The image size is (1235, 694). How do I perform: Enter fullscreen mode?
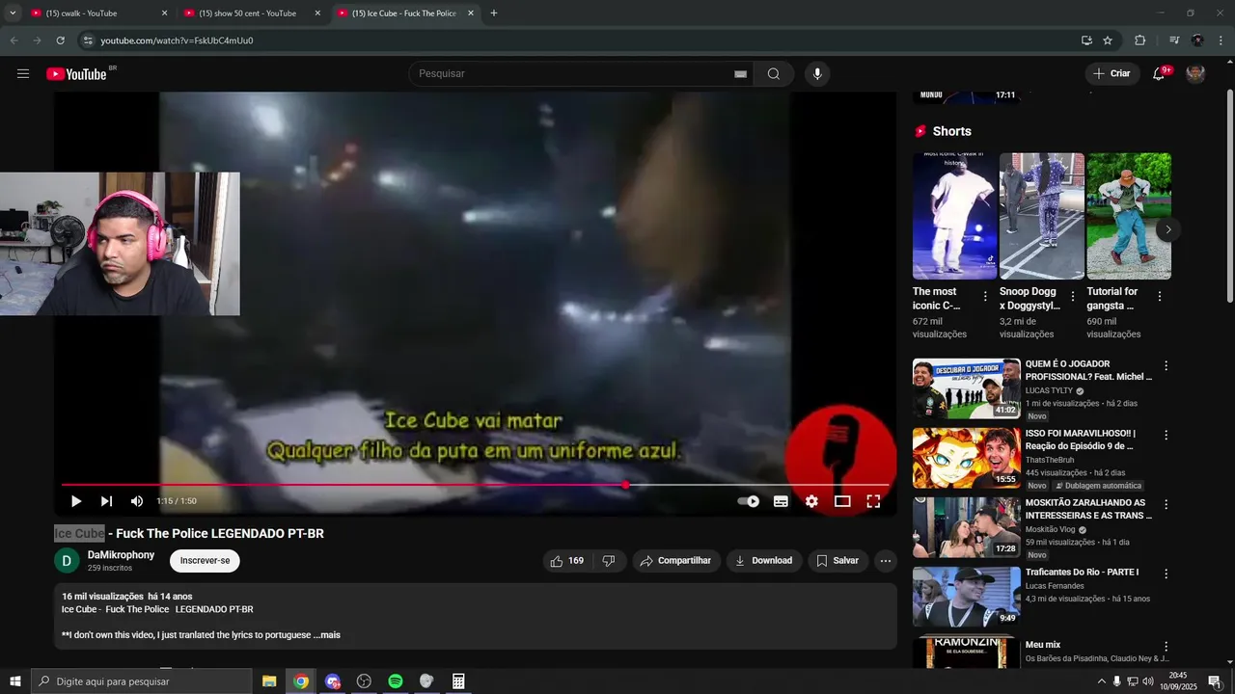pyautogui.click(x=873, y=501)
